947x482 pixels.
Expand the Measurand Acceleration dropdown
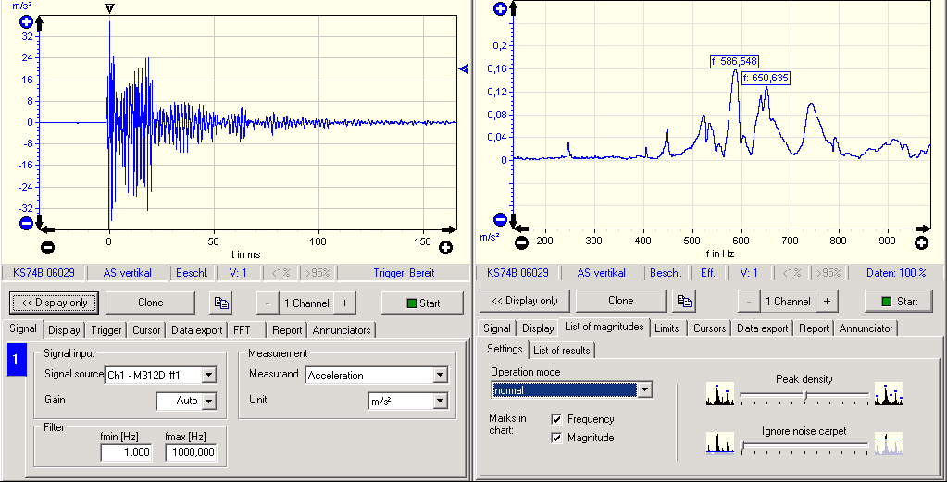pyautogui.click(x=440, y=375)
